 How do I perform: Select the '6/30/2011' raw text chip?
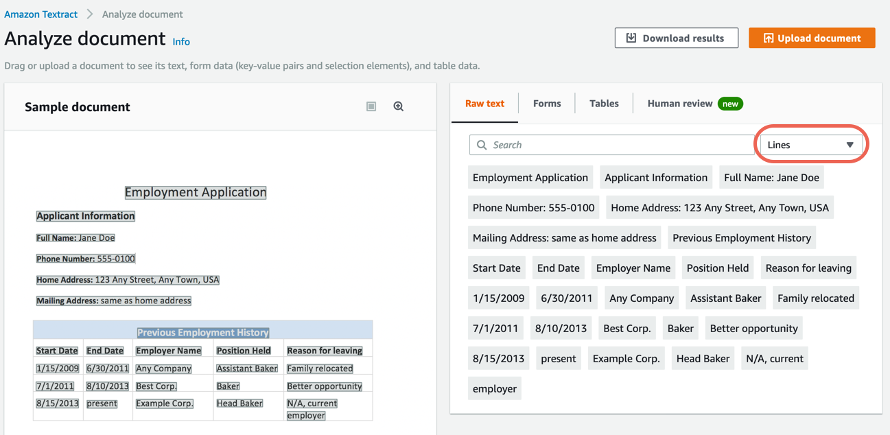[x=567, y=298]
